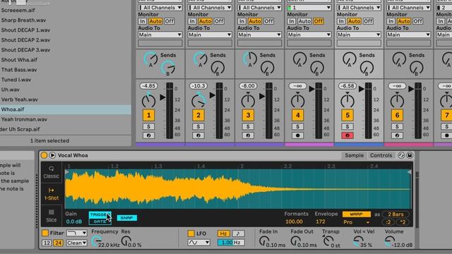Solo track 6
The width and height of the screenshot is (452, 254).
pyautogui.click(x=397, y=126)
